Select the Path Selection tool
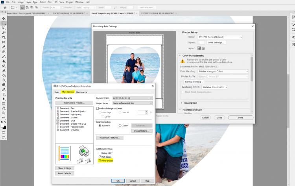The image size is (295, 186). (4, 99)
